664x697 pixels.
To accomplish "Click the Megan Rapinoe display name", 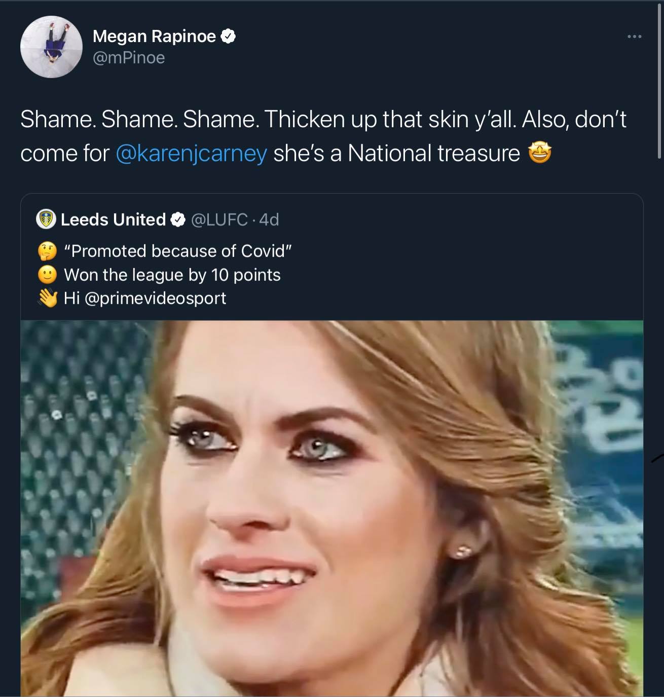I will click(154, 36).
